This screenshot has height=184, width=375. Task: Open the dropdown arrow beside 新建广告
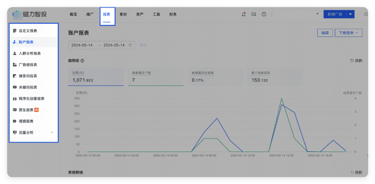click(x=350, y=14)
